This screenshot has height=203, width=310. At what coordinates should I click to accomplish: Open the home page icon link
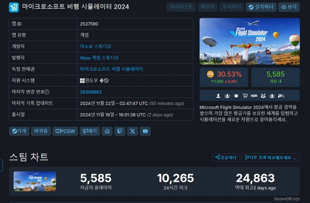107,131
